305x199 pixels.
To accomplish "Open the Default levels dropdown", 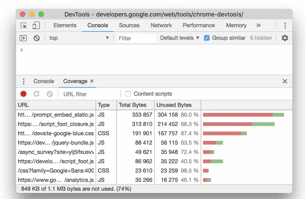I will pyautogui.click(x=179, y=38).
